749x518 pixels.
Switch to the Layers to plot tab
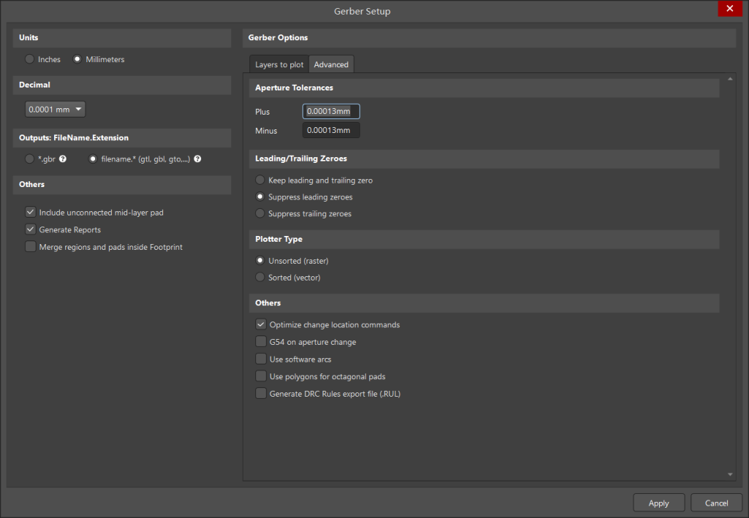coord(279,64)
